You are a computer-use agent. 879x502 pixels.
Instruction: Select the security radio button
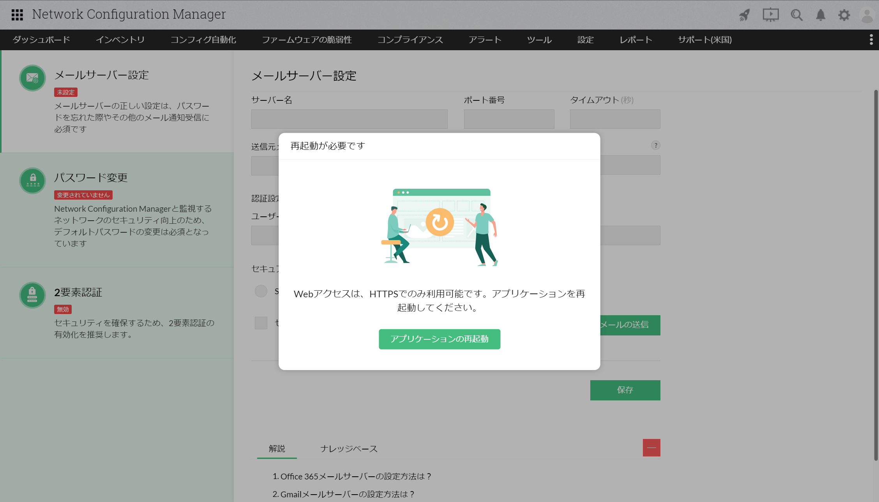[x=261, y=291]
